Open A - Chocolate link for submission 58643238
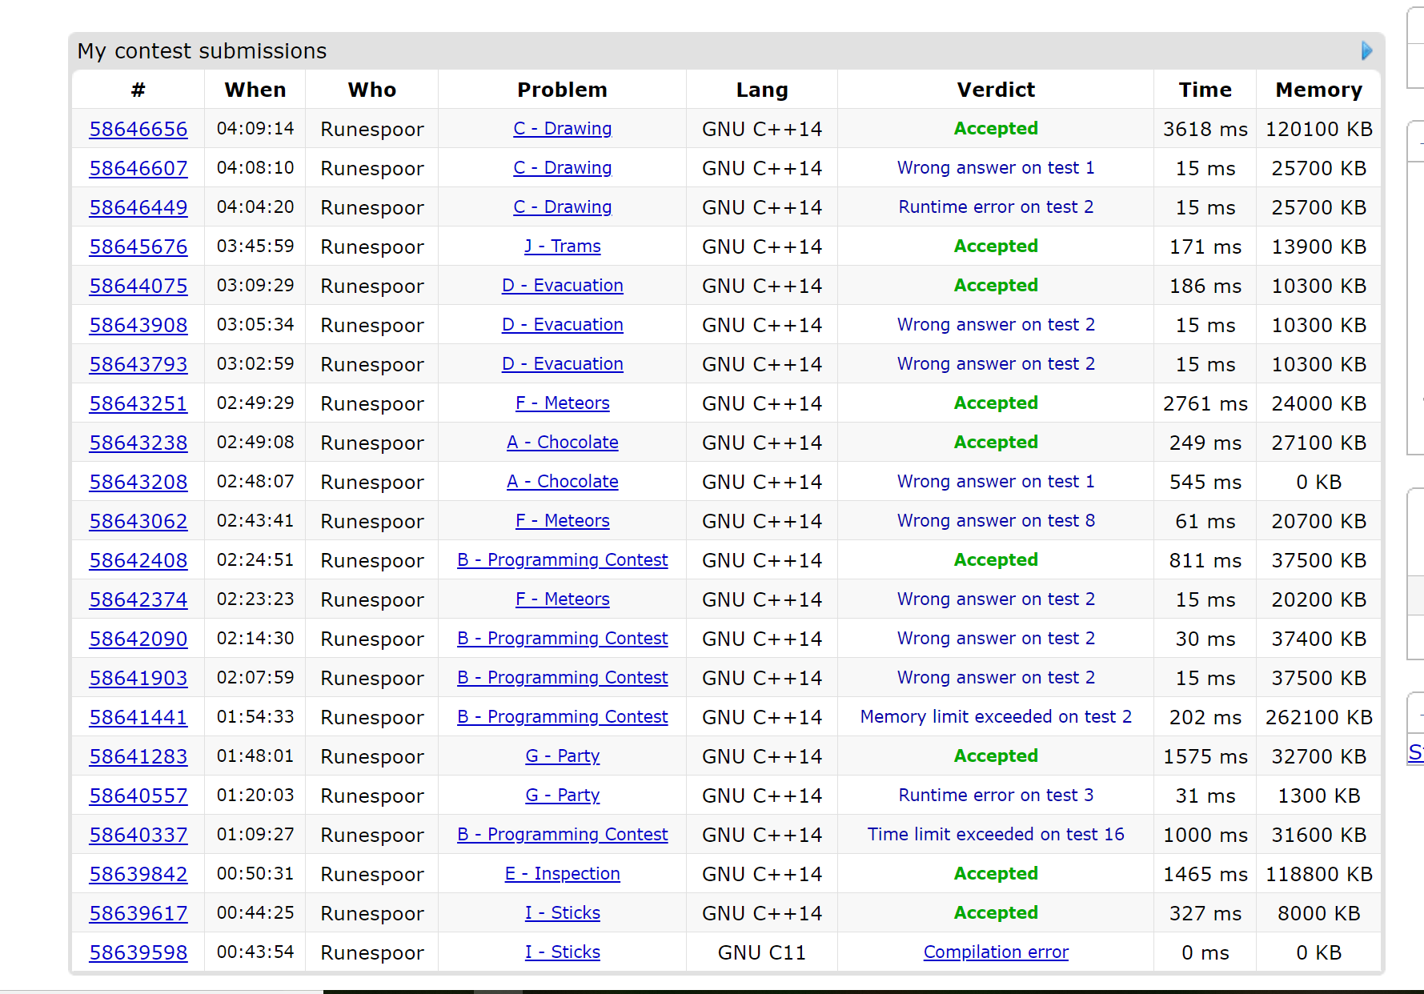This screenshot has height=994, width=1424. click(x=562, y=443)
